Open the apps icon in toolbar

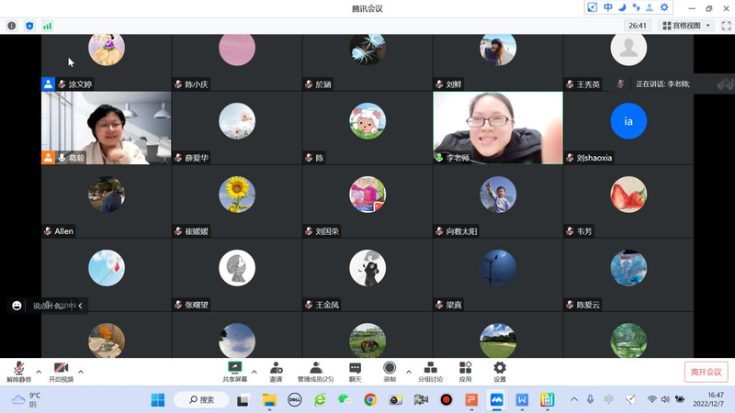pos(465,369)
